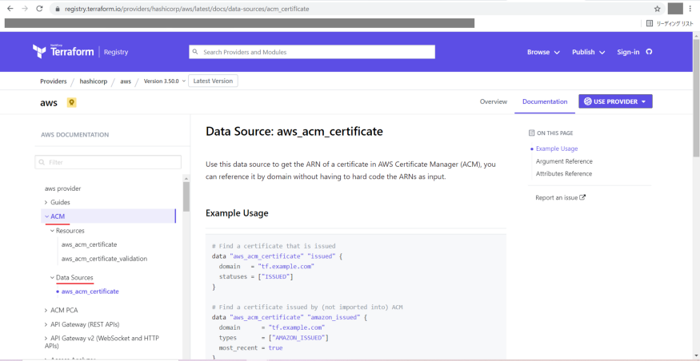The width and height of the screenshot is (700, 361).
Task: Click the sidebar Filter input
Action: point(108,162)
